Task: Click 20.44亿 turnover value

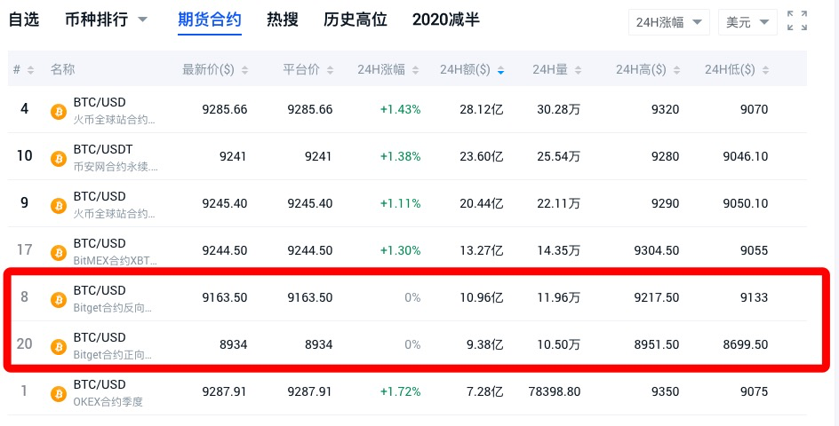Action: [x=482, y=203]
